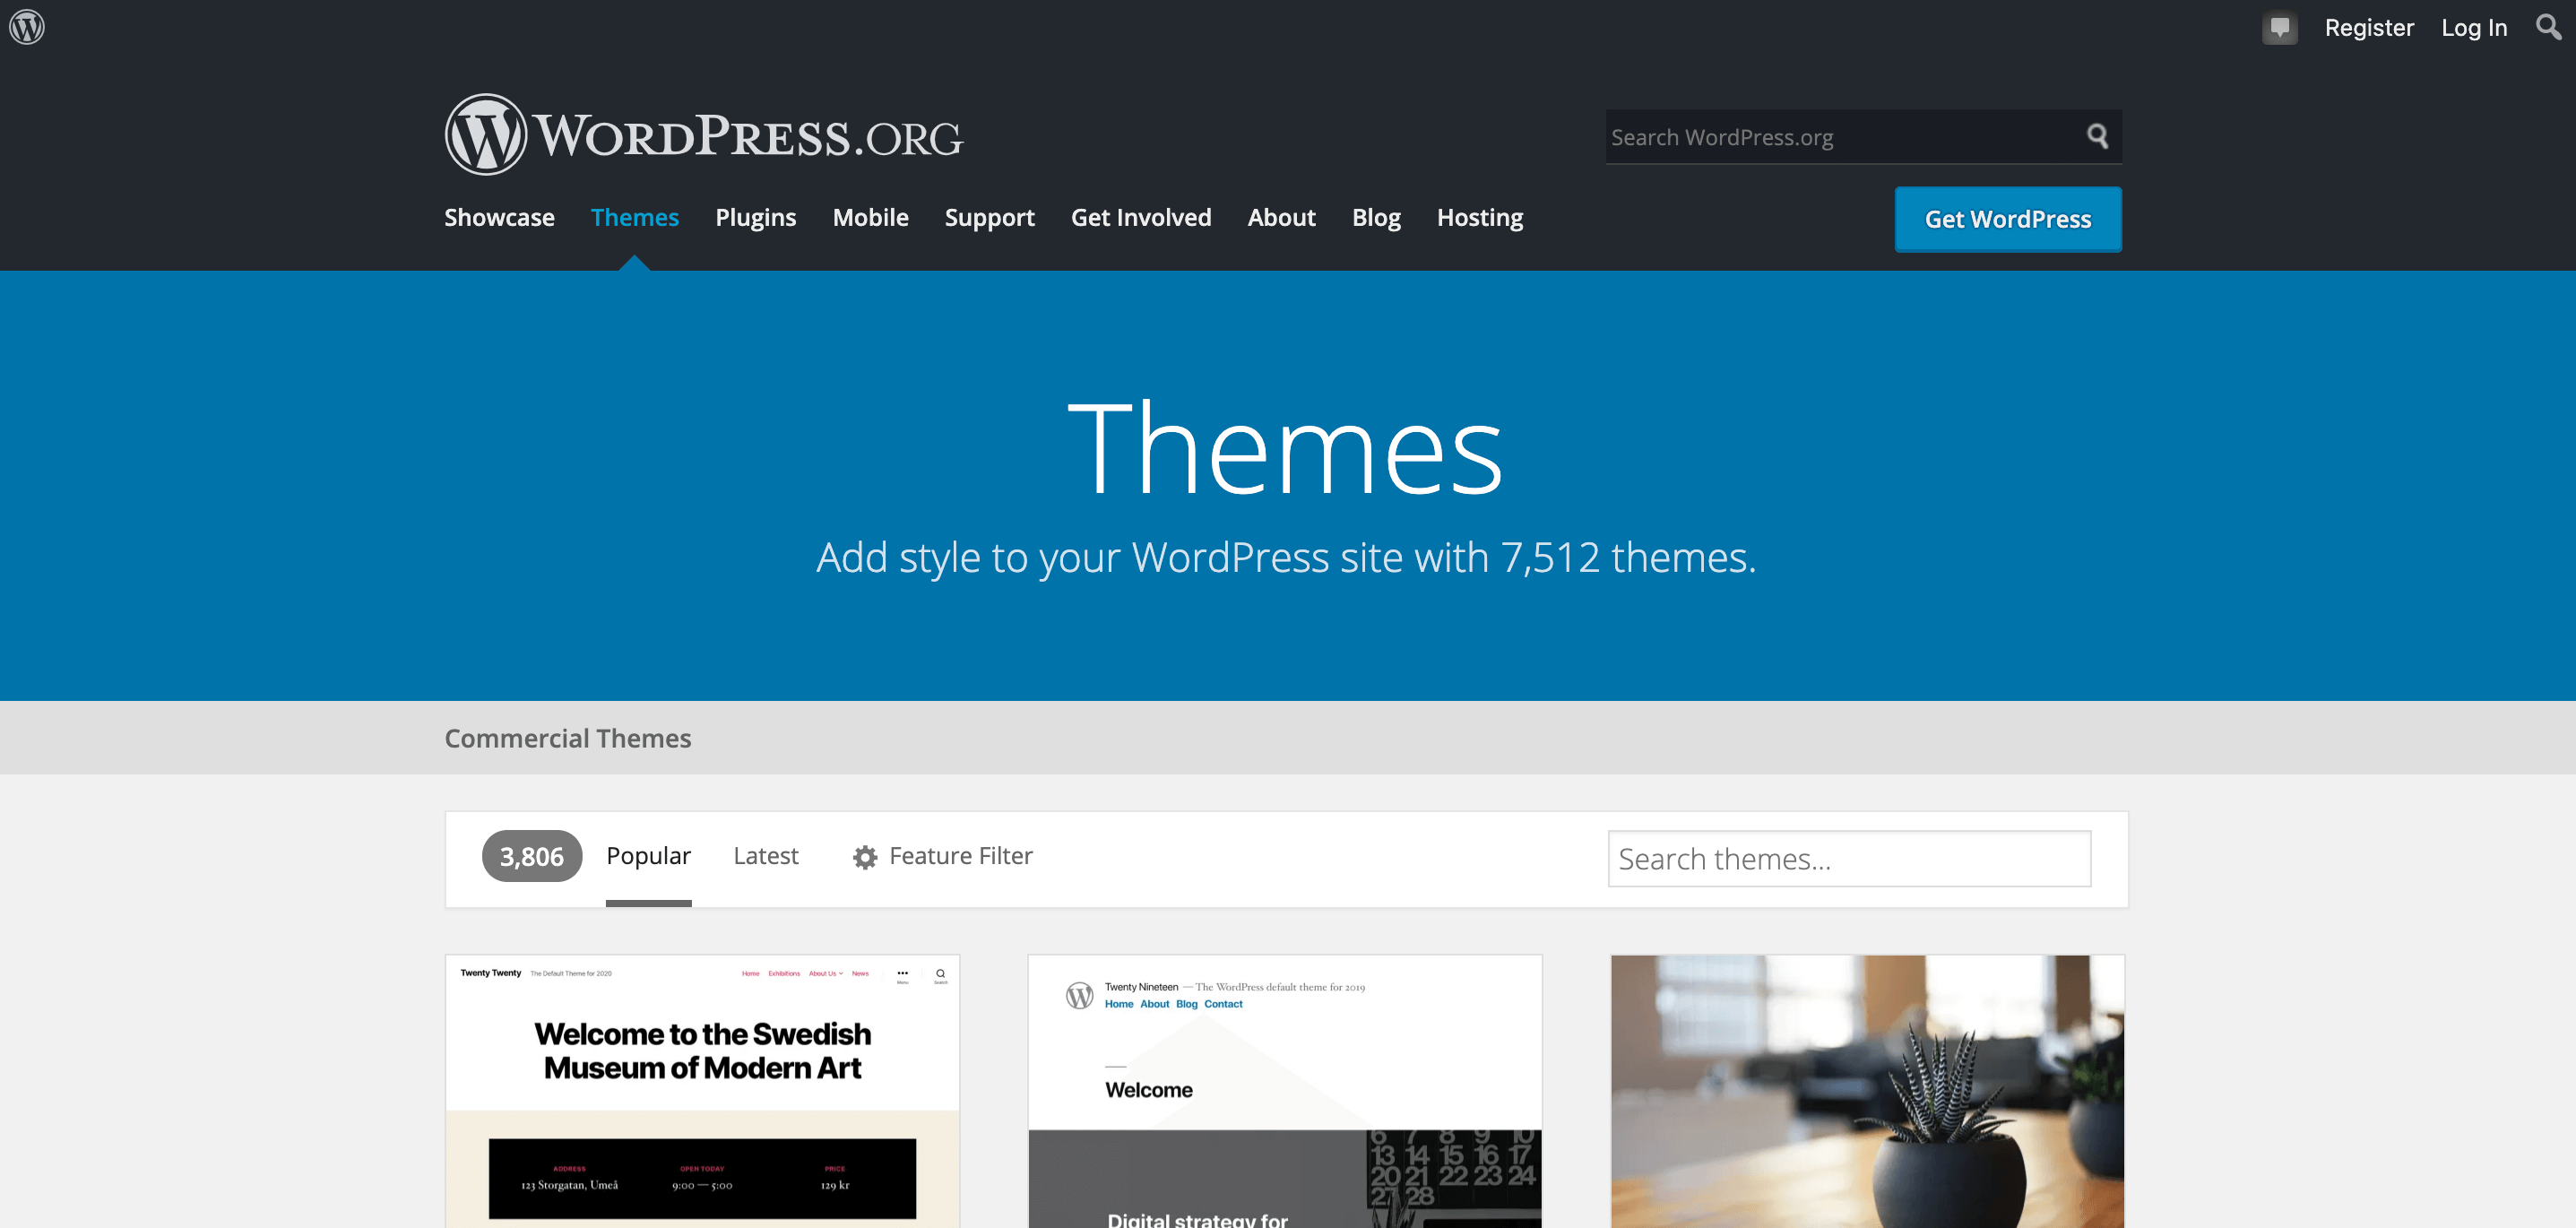The height and width of the screenshot is (1228, 2576).
Task: Open the notifications speech bubble icon
Action: 2279,27
